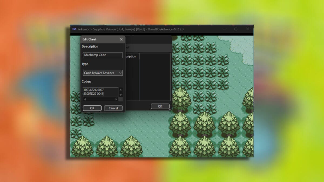Click the Codes scrollbar up arrow
Viewport: 324px width, 182px height.
click(x=120, y=90)
